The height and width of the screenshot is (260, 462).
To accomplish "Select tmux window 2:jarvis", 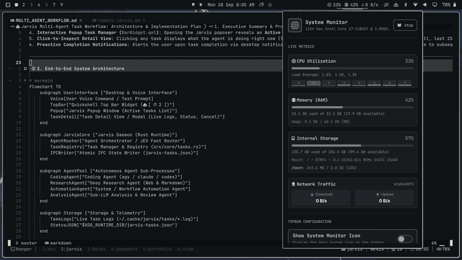I will click(71, 249).
